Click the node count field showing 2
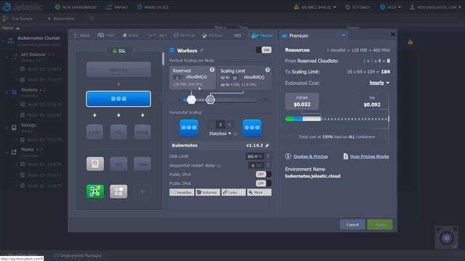Image resolution: width=465 pixels, height=261 pixels. tap(220, 125)
